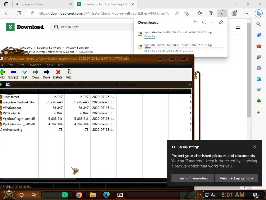Select License.txt in the archive list

tap(11, 97)
